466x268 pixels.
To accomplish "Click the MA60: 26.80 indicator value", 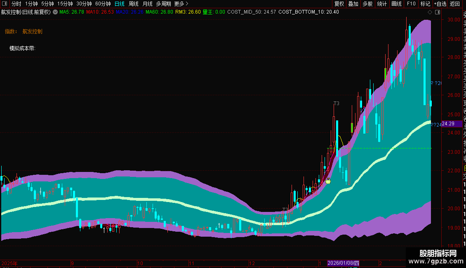I will (x=159, y=12).
